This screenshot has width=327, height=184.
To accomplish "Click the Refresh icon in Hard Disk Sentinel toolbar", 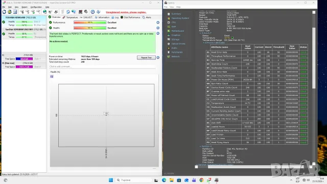I will click(x=4, y=12).
